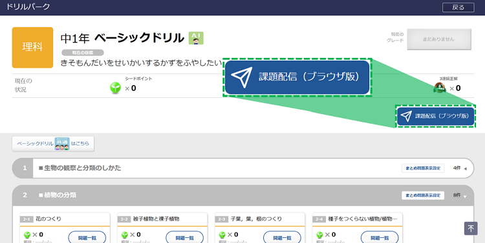Image resolution: width=485 pixels, height=243 pixels.
Task: Open まとめ問題表示設定 for section 1
Action: pos(423,168)
